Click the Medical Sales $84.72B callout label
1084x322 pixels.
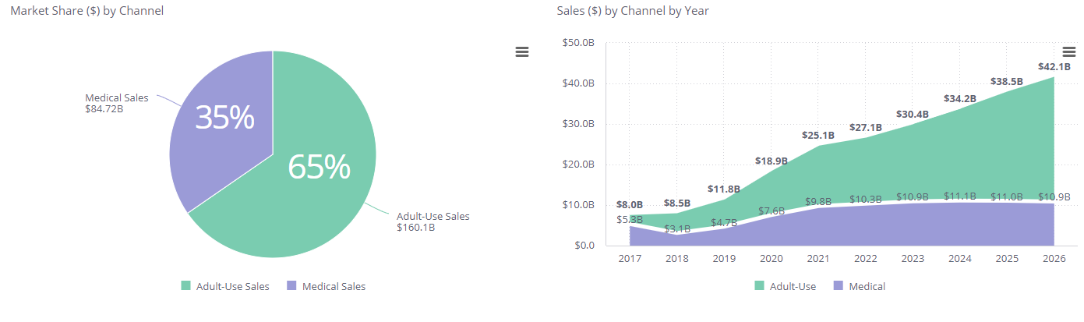point(116,103)
